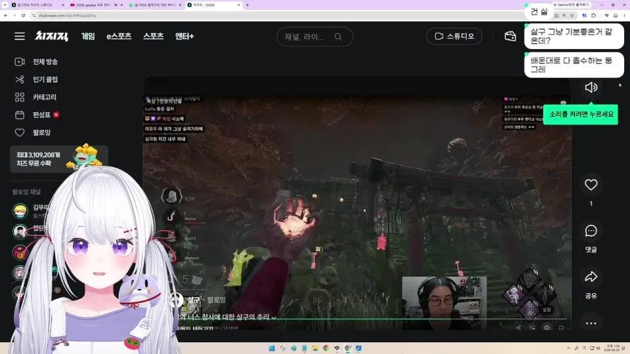This screenshot has width=630, height=354.
Task: Open 팔로잉 in the sidebar
Action: [41, 132]
